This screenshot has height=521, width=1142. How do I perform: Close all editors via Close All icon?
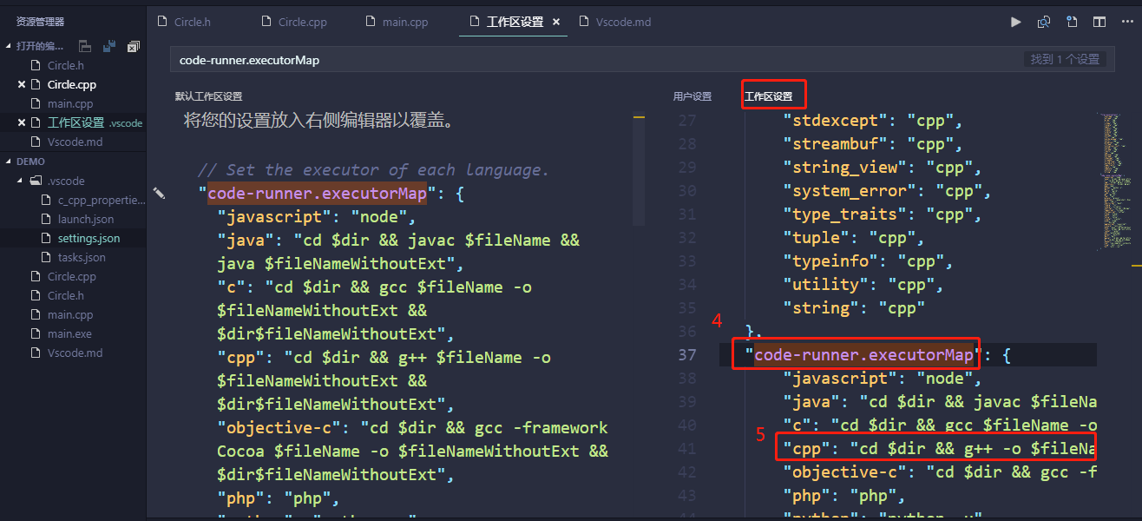[x=133, y=46]
